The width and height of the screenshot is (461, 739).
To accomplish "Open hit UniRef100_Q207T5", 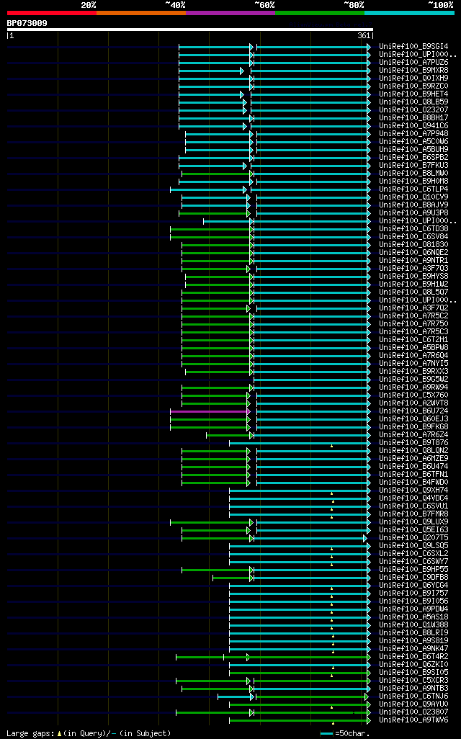I will pos(414,538).
